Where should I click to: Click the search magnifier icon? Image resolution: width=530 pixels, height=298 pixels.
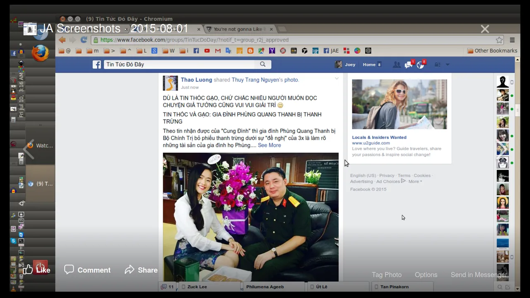tap(263, 64)
